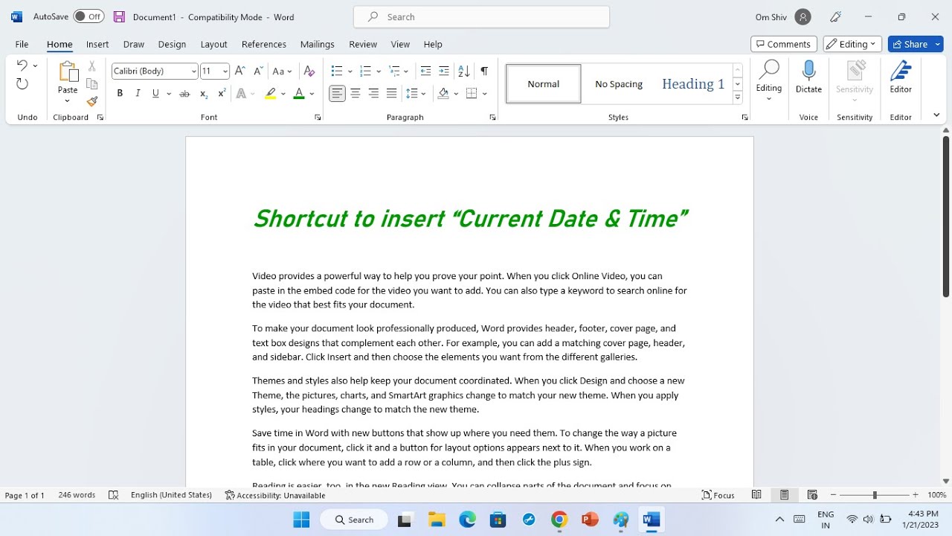Image resolution: width=952 pixels, height=536 pixels.
Task: Switch to the Design tab
Action: (172, 44)
